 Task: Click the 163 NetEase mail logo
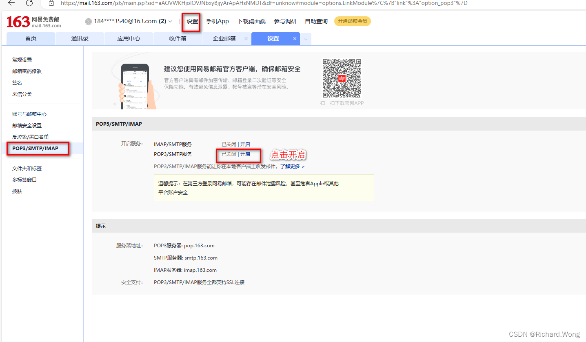[34, 22]
